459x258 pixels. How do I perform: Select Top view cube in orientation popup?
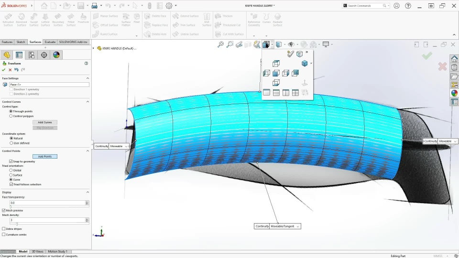[276, 64]
